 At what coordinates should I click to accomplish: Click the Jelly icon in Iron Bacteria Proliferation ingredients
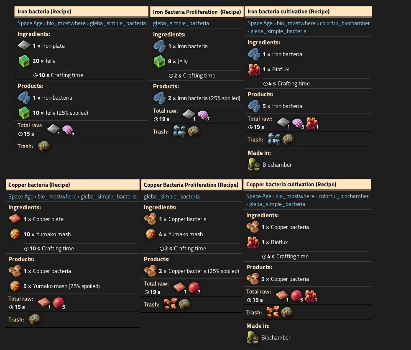[x=159, y=62]
